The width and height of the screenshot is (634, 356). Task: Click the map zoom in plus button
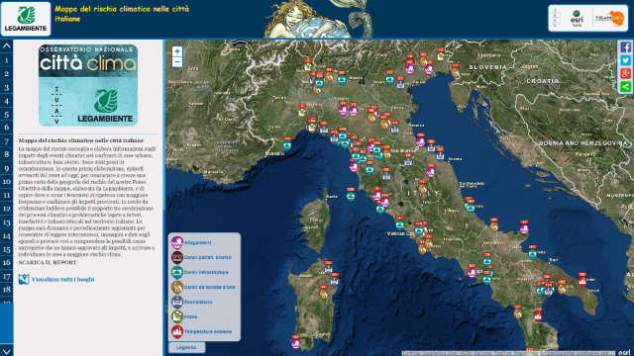[177, 51]
